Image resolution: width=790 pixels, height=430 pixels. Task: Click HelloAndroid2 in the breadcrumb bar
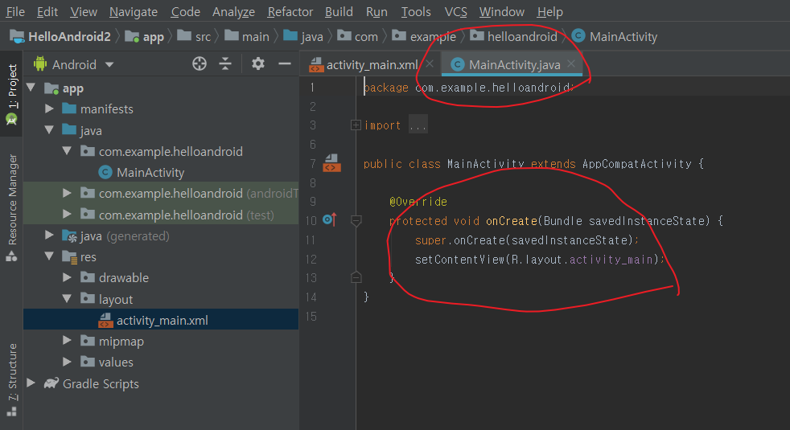60,37
